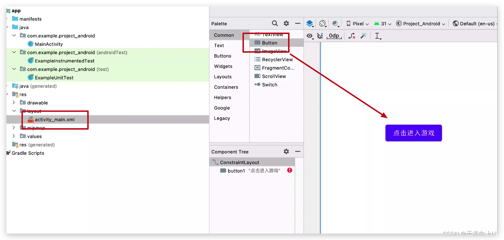The height and width of the screenshot is (240, 504).
Task: Choose API level 31 dropdown
Action: coord(383,24)
